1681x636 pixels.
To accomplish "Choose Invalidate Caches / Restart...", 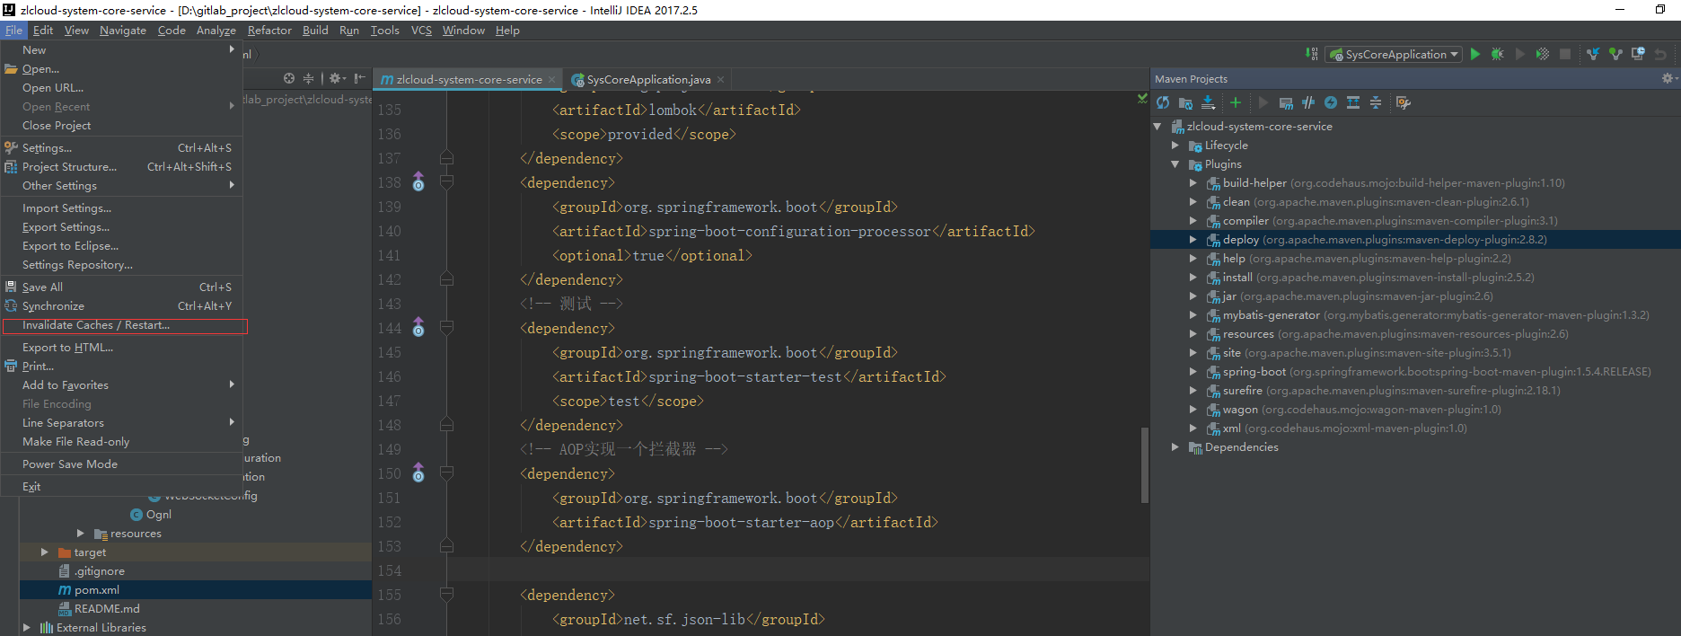I will (124, 325).
